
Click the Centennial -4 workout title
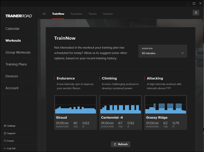(112, 118)
